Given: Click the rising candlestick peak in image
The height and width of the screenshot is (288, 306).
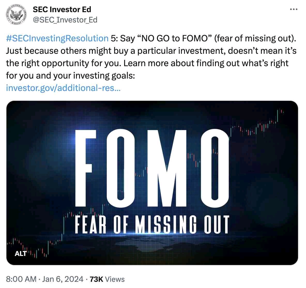Looking at the screenshot, I should coord(279,114).
